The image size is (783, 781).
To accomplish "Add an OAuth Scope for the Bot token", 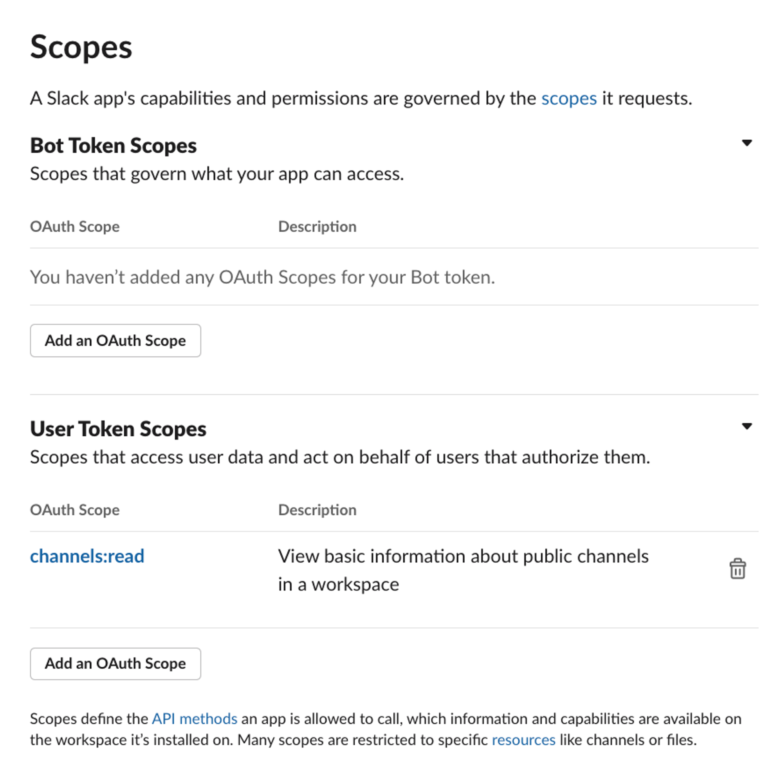I will [115, 340].
